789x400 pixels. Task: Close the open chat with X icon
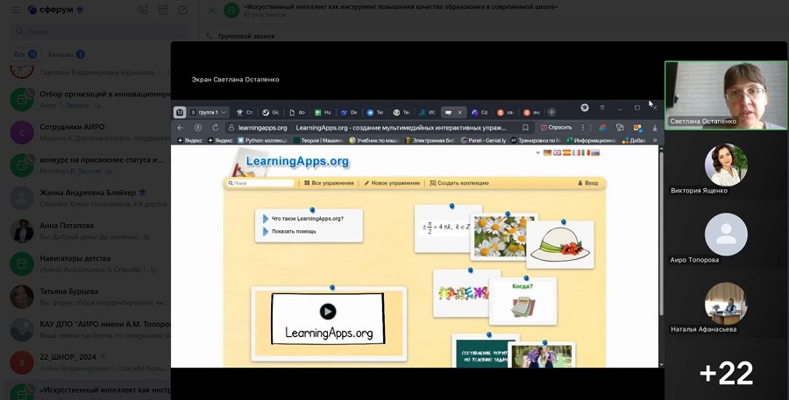(211, 11)
